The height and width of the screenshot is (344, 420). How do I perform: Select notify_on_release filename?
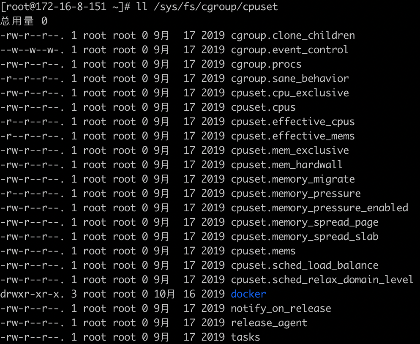coord(281,309)
